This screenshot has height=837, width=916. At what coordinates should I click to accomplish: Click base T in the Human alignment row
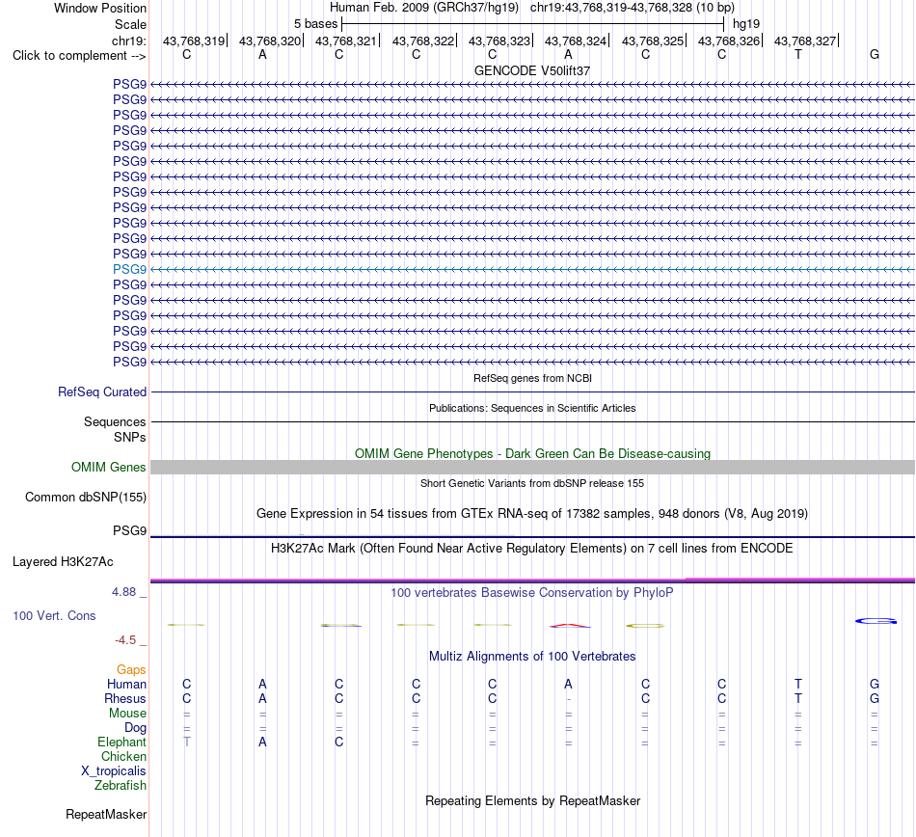click(798, 684)
